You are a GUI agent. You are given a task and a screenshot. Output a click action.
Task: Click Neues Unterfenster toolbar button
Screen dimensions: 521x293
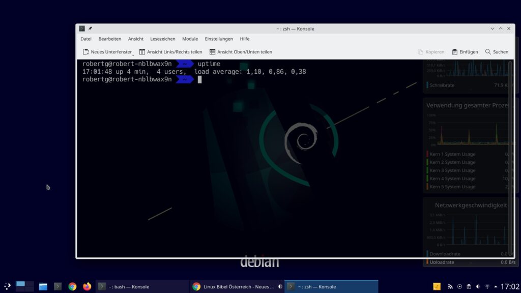(107, 52)
